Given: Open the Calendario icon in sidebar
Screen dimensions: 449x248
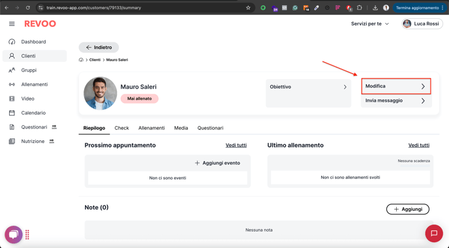Looking at the screenshot, I should (12, 113).
